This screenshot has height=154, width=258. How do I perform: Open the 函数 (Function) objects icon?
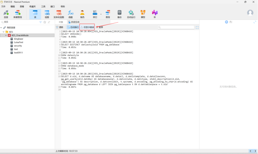(x=71, y=14)
